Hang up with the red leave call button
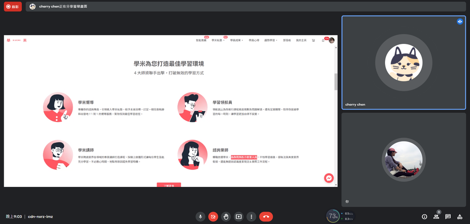Viewport: 470px width, 224px height. [266, 216]
